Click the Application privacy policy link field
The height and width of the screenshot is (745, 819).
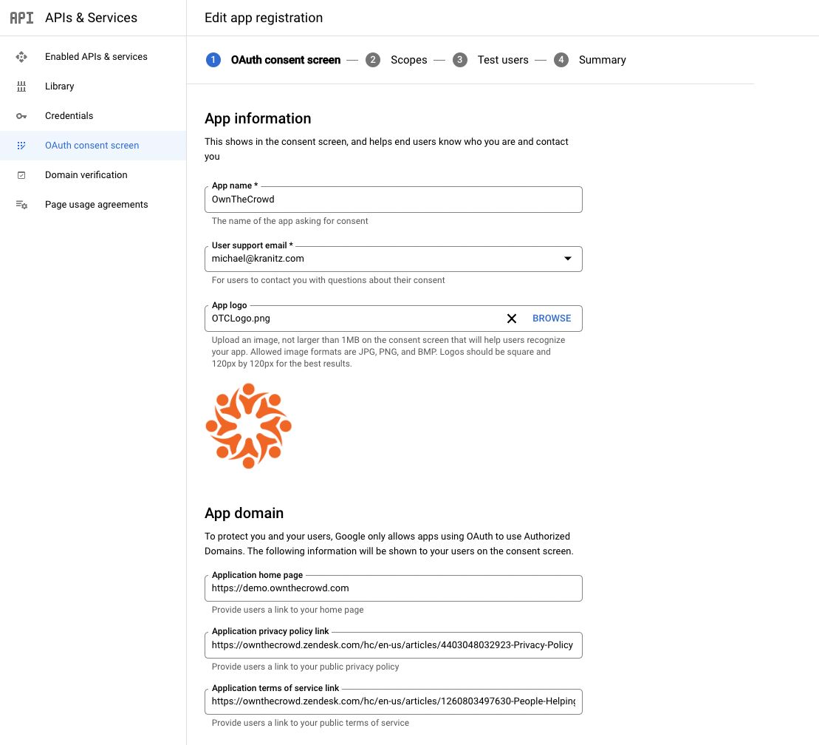point(393,645)
